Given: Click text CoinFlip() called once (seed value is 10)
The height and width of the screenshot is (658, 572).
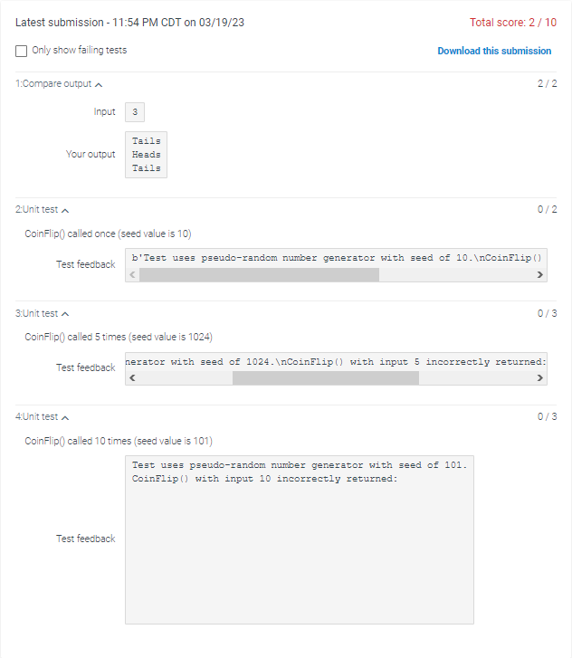Looking at the screenshot, I should click(108, 234).
